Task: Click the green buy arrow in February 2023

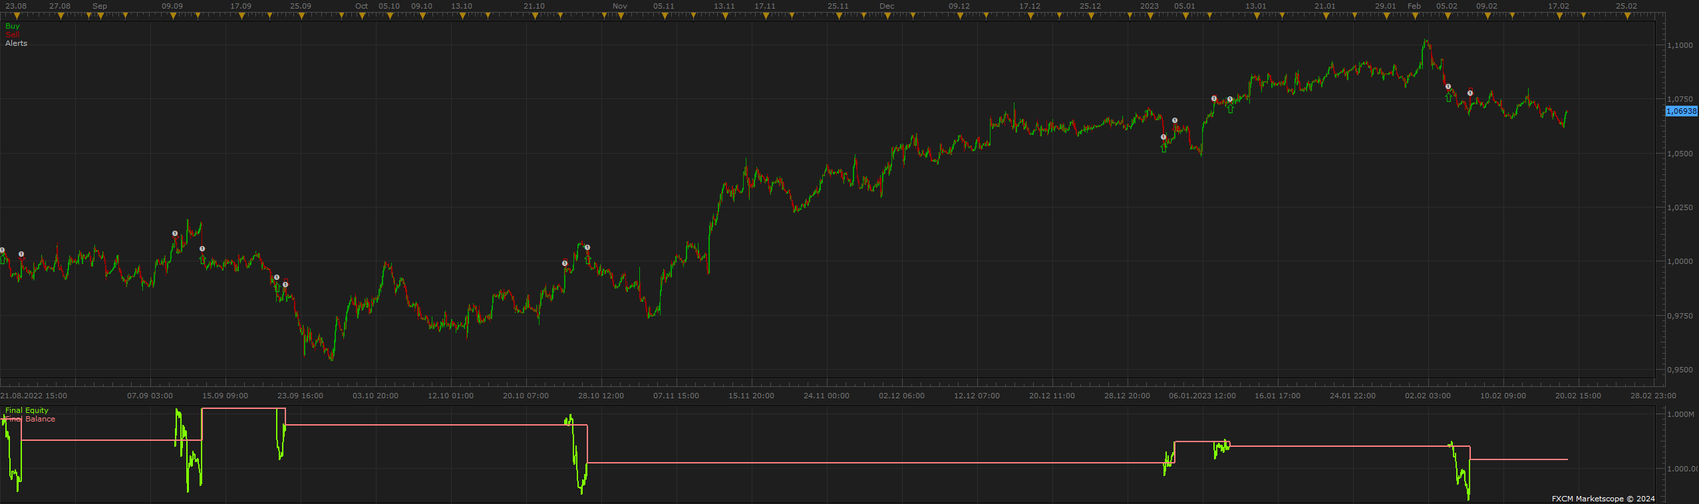Action: pyautogui.click(x=1448, y=97)
